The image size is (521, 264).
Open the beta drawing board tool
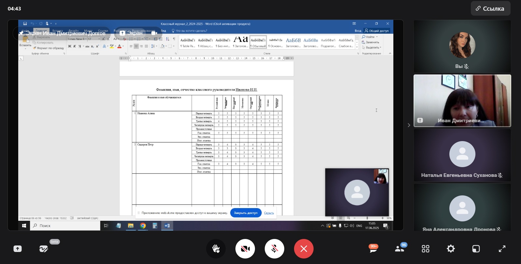tap(43, 249)
